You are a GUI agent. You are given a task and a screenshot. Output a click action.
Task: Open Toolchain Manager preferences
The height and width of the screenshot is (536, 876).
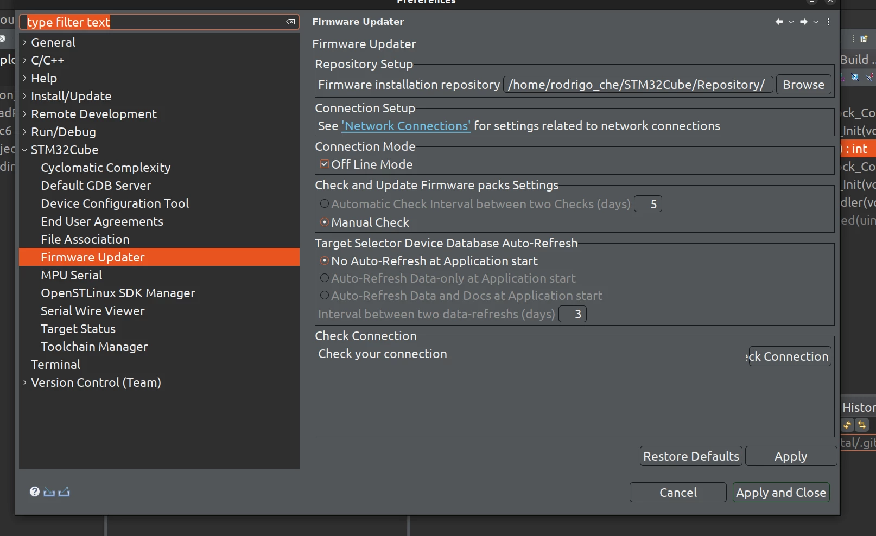(94, 347)
